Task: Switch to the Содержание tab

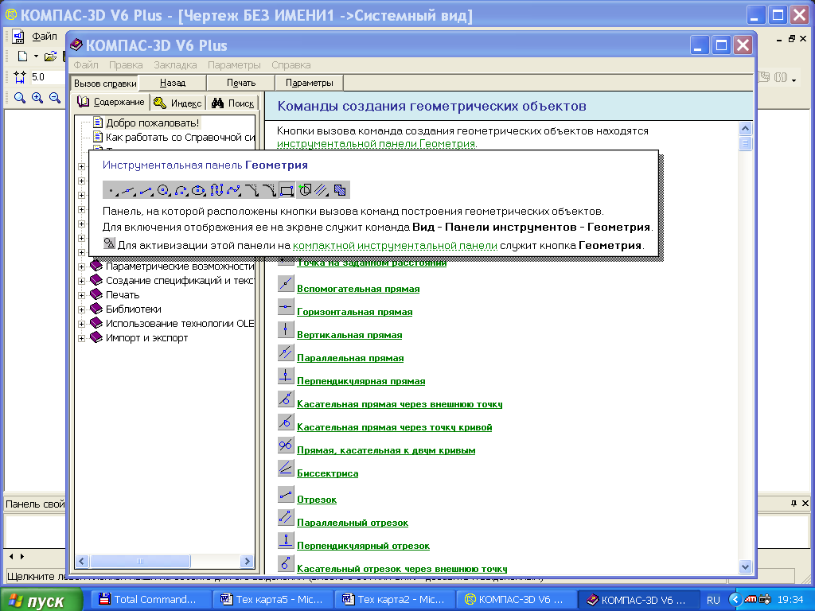Action: (x=111, y=102)
